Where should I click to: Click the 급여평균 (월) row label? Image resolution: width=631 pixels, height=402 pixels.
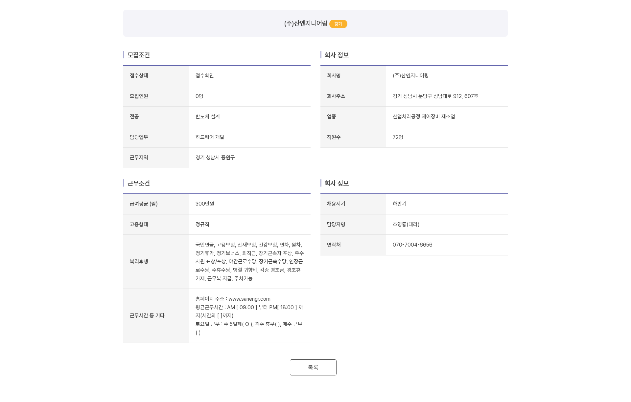point(144,204)
